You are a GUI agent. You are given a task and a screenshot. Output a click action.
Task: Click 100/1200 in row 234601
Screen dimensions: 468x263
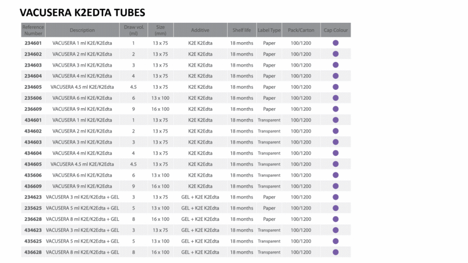[301, 43]
